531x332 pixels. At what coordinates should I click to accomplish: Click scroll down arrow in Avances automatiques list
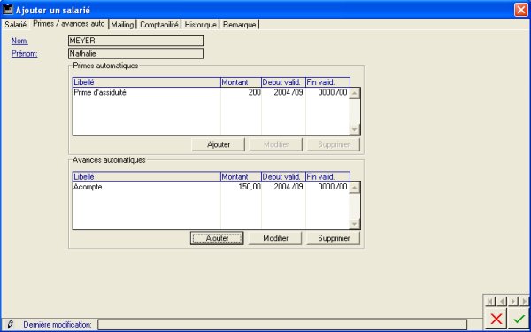[x=355, y=224]
